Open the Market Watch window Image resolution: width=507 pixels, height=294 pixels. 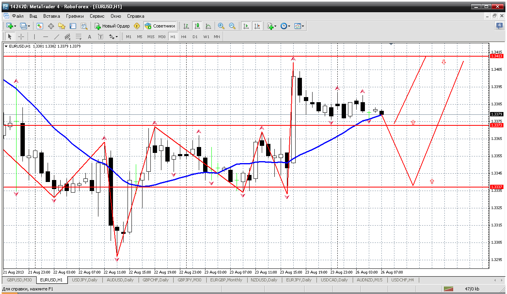(40, 26)
